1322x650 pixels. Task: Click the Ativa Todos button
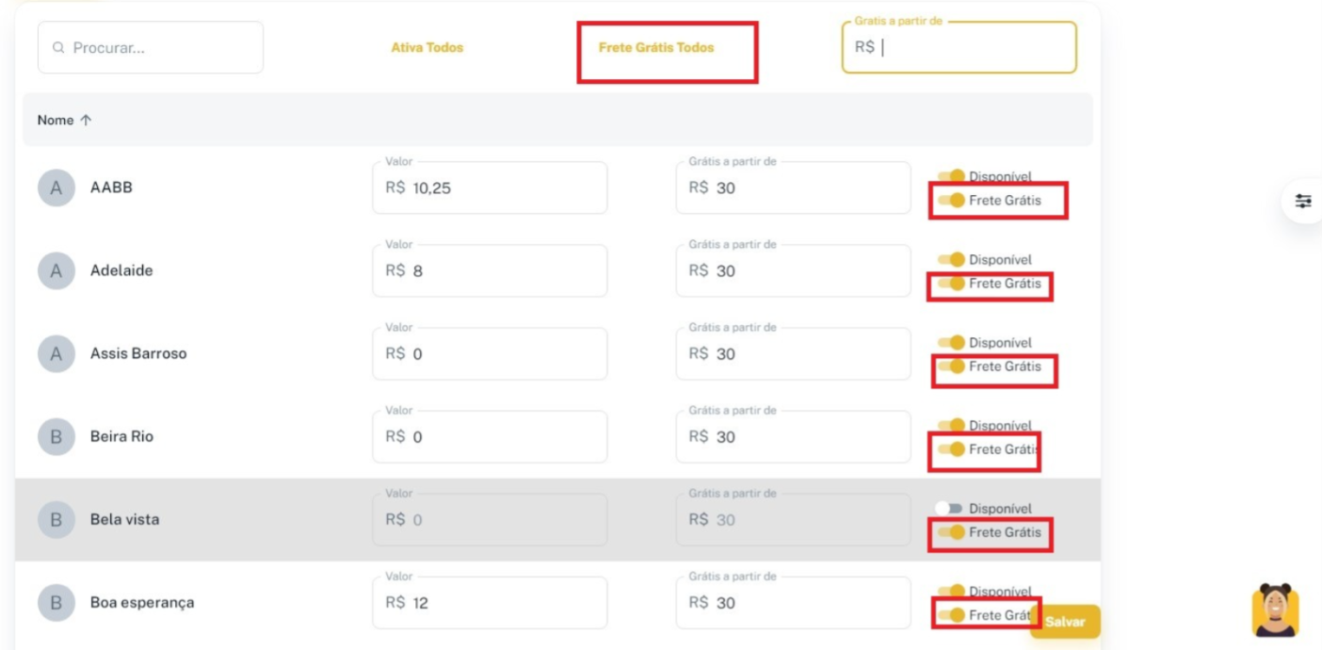pyautogui.click(x=427, y=47)
